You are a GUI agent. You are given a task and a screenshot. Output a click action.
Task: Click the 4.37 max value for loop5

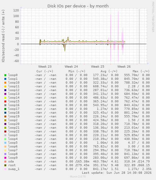point(132,143)
